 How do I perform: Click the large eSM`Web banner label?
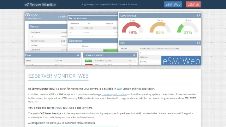pos(181,61)
